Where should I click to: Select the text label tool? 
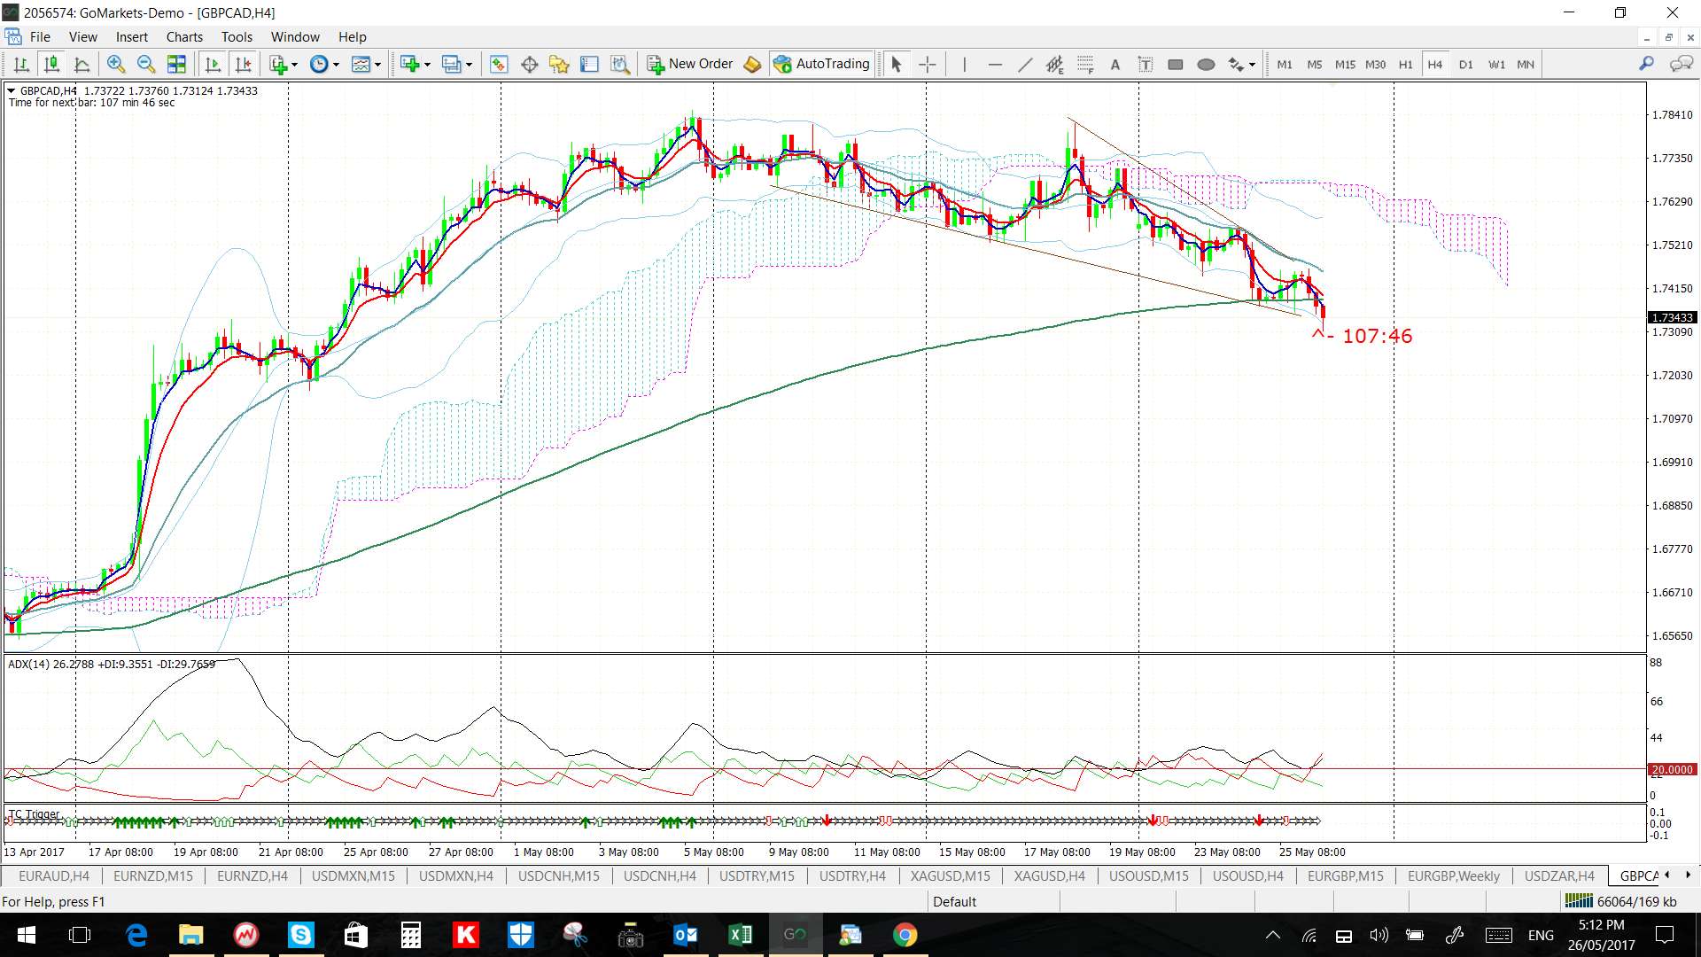1145,64
